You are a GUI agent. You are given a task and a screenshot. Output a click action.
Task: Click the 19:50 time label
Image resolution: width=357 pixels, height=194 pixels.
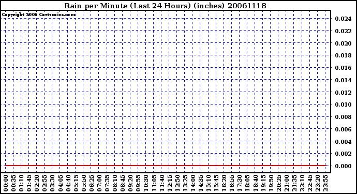coord(271,183)
